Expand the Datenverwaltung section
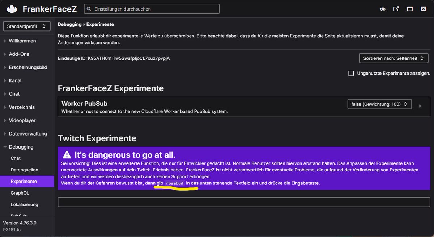This screenshot has width=434, height=237. 28,134
